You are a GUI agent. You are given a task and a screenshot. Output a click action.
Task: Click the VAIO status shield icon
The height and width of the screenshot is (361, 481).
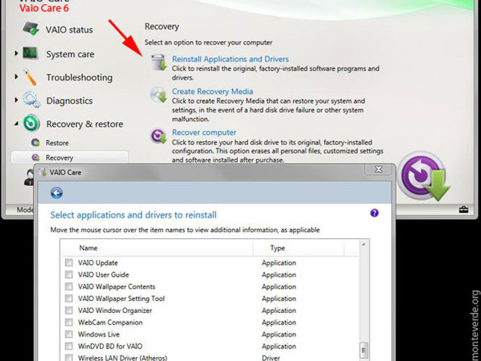click(31, 28)
